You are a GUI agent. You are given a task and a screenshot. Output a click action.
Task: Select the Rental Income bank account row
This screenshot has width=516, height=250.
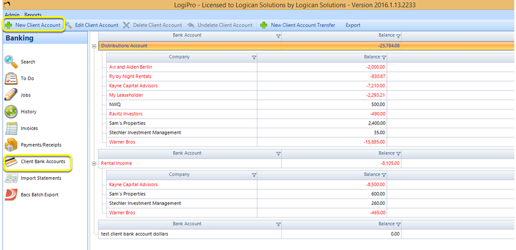[307, 163]
